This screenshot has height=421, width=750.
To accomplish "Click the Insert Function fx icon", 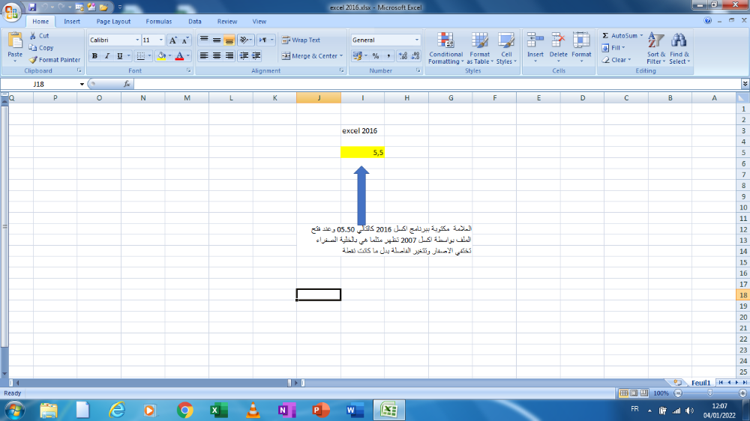I will coord(127,84).
